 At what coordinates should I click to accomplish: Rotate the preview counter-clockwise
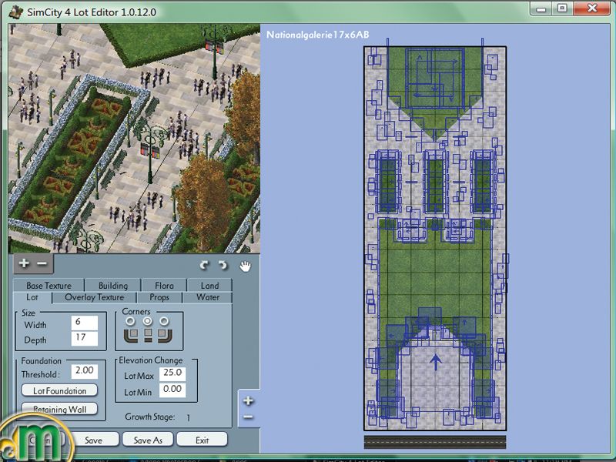[x=204, y=266]
